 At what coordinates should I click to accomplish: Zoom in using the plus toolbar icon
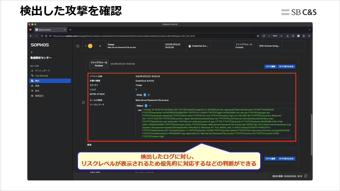[x=281, y=36]
